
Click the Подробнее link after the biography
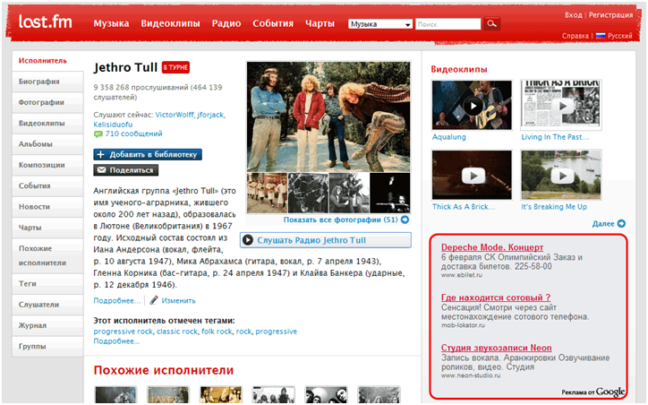pyautogui.click(x=117, y=301)
